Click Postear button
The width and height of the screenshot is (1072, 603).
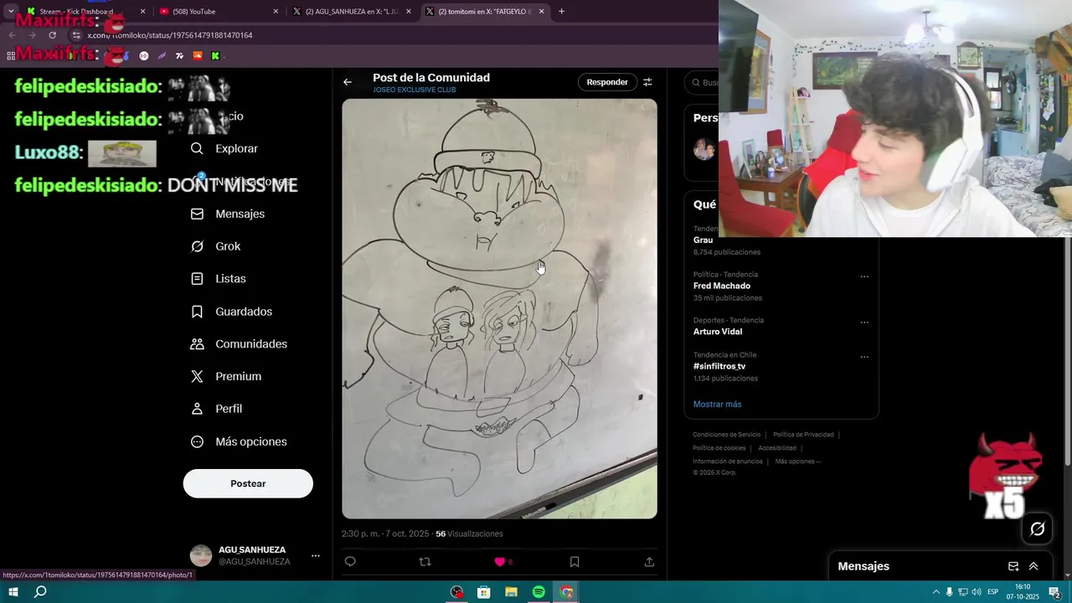(248, 483)
